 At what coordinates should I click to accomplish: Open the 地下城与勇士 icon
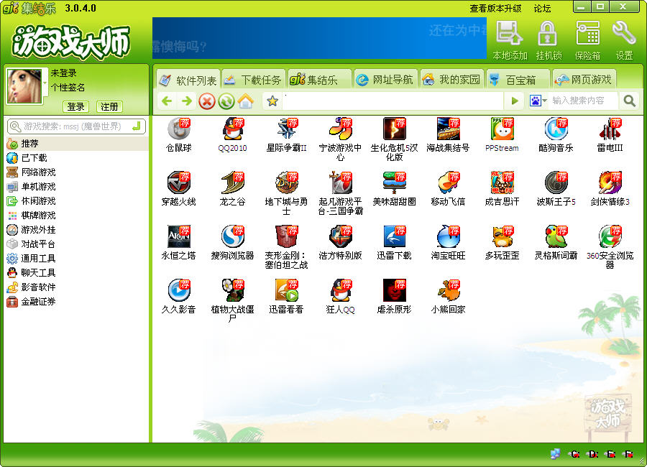[286, 182]
